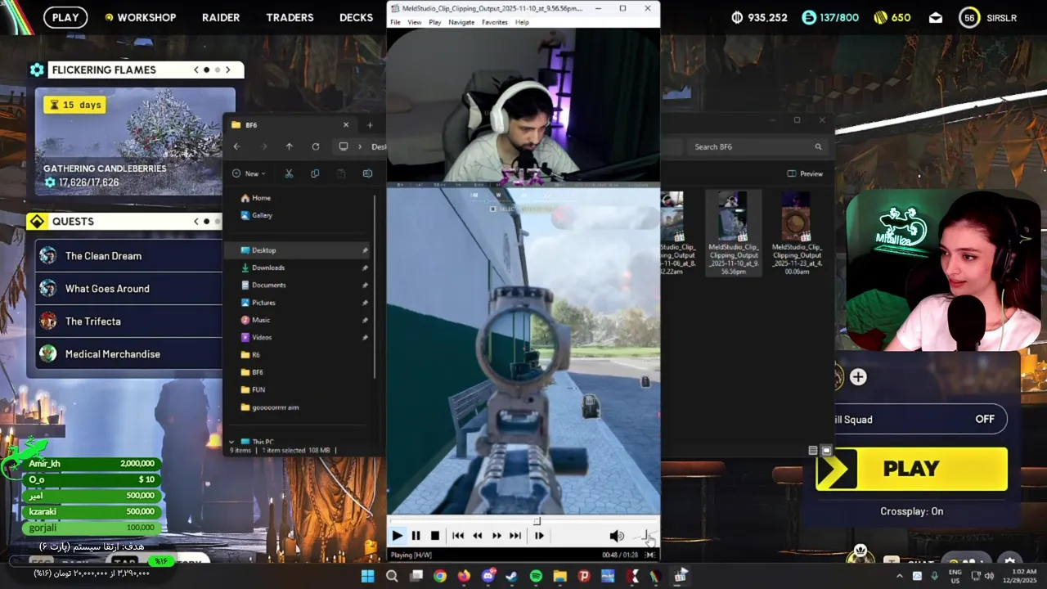Screen dimensions: 1047x589
Task: Click next arrow on Flickering Flames panel
Action: 228,70
